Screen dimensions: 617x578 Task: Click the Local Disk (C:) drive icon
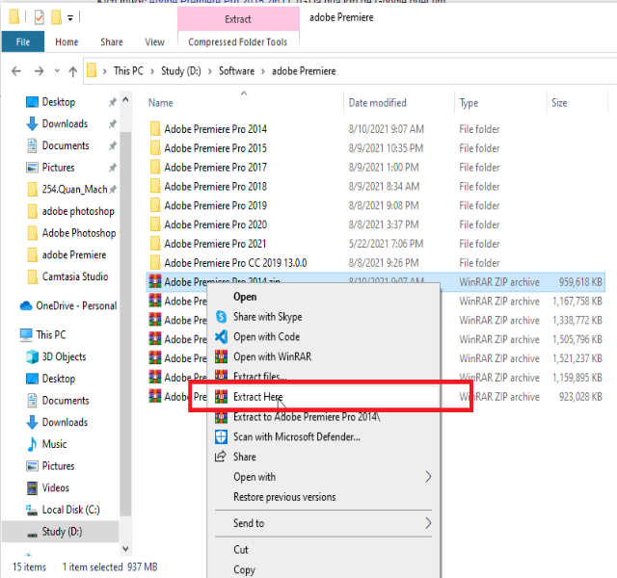point(32,510)
